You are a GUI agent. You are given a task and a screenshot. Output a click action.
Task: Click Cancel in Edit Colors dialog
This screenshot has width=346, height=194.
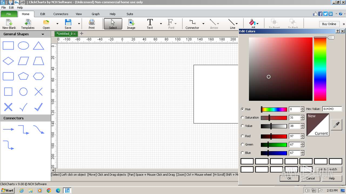(x=310, y=178)
